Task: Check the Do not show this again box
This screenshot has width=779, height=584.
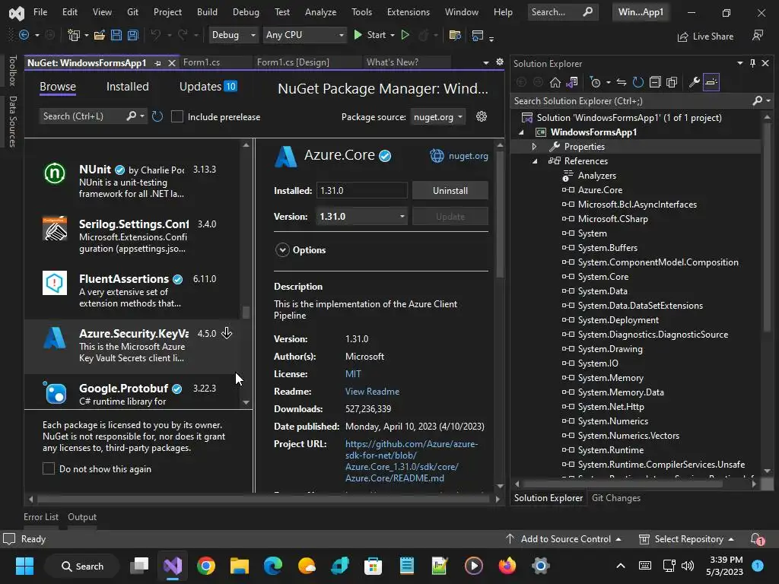Action: pyautogui.click(x=49, y=468)
